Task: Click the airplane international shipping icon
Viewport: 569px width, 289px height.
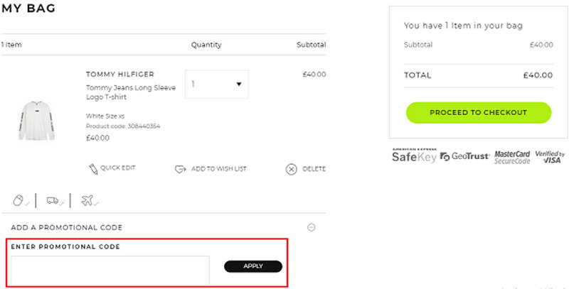Action: (x=87, y=201)
